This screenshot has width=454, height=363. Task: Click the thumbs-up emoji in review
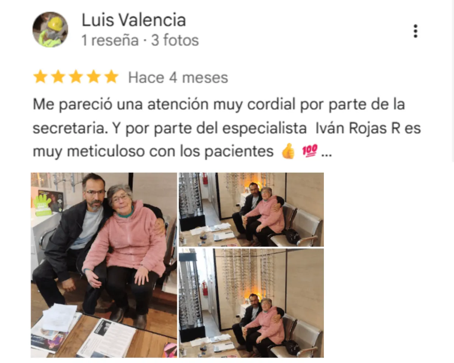tap(288, 152)
